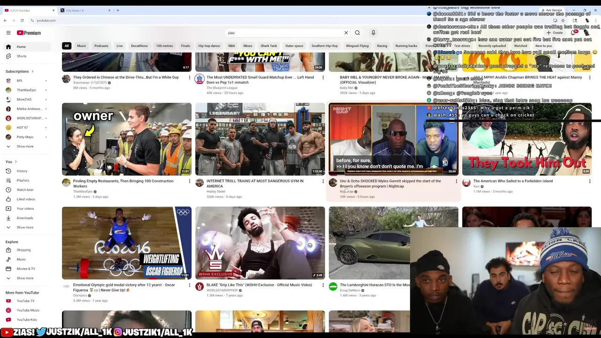Viewport: 601px width, 338px height.
Task: Play Finding Empty Restaurants video thumbnail
Action: [x=127, y=139]
